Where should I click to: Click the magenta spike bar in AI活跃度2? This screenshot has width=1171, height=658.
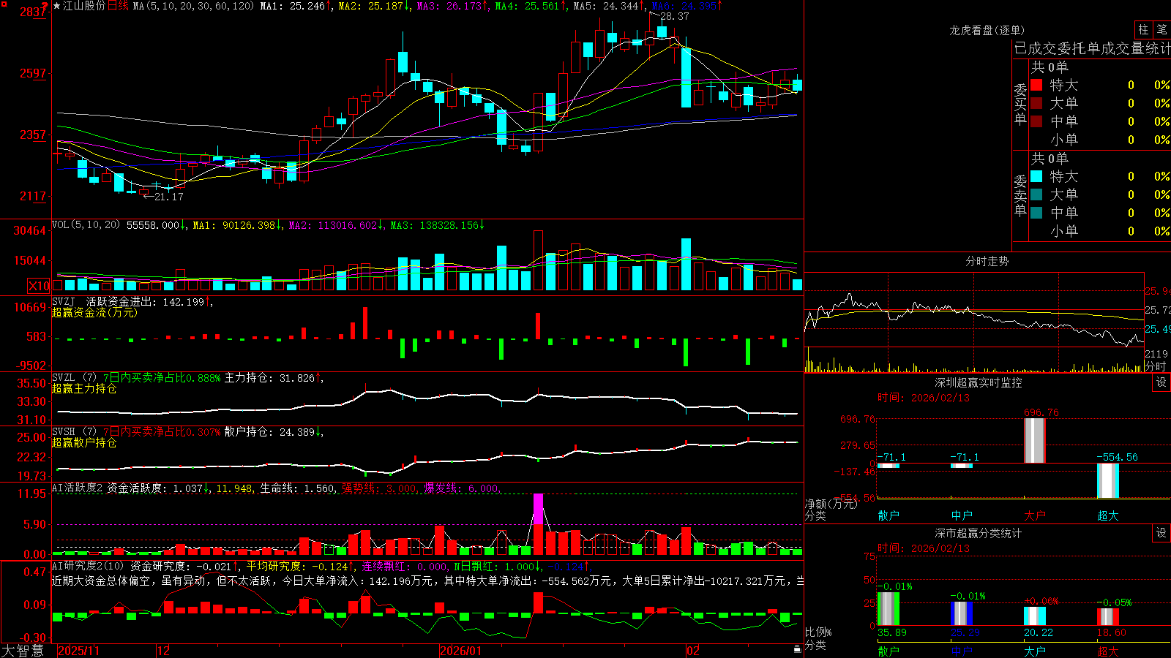(x=539, y=510)
